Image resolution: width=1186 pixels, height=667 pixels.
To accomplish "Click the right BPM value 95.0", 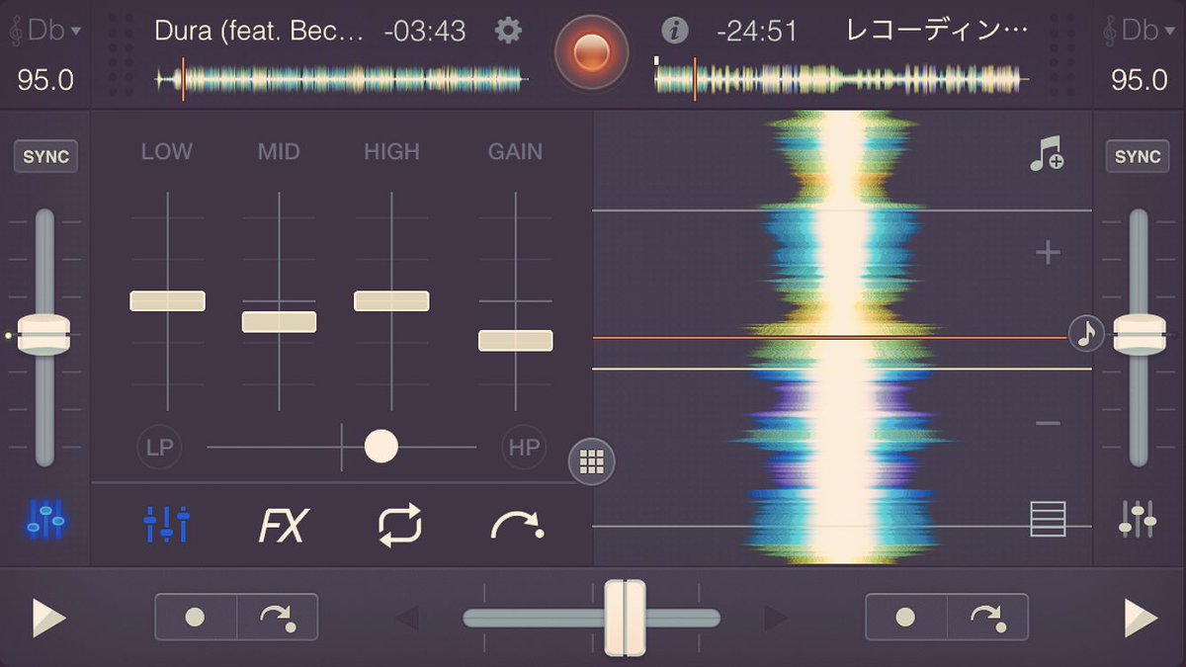I will 1140,80.
